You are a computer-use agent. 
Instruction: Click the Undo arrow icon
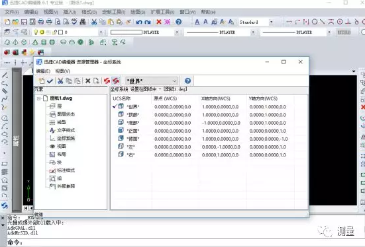pos(139,22)
